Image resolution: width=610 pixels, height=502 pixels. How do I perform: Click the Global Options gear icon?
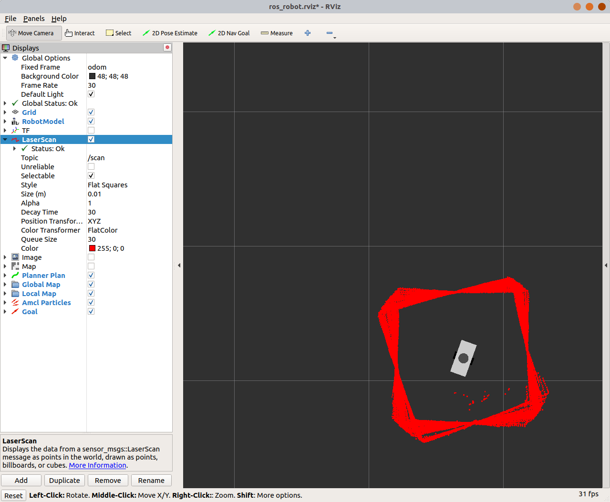point(15,58)
